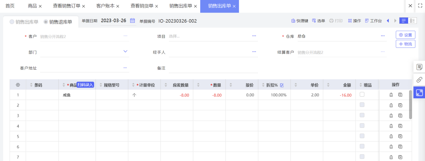Delete row 4 with trash icon
Viewport: 425px width, 161px height.
tap(391, 126)
